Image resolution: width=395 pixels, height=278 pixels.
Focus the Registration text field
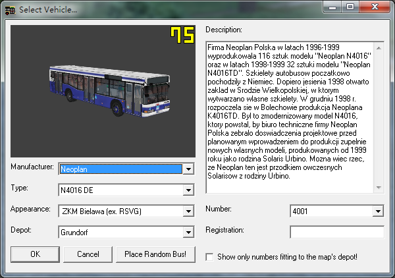(336, 232)
